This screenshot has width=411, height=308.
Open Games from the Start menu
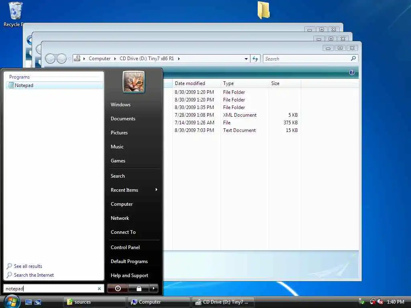118,161
